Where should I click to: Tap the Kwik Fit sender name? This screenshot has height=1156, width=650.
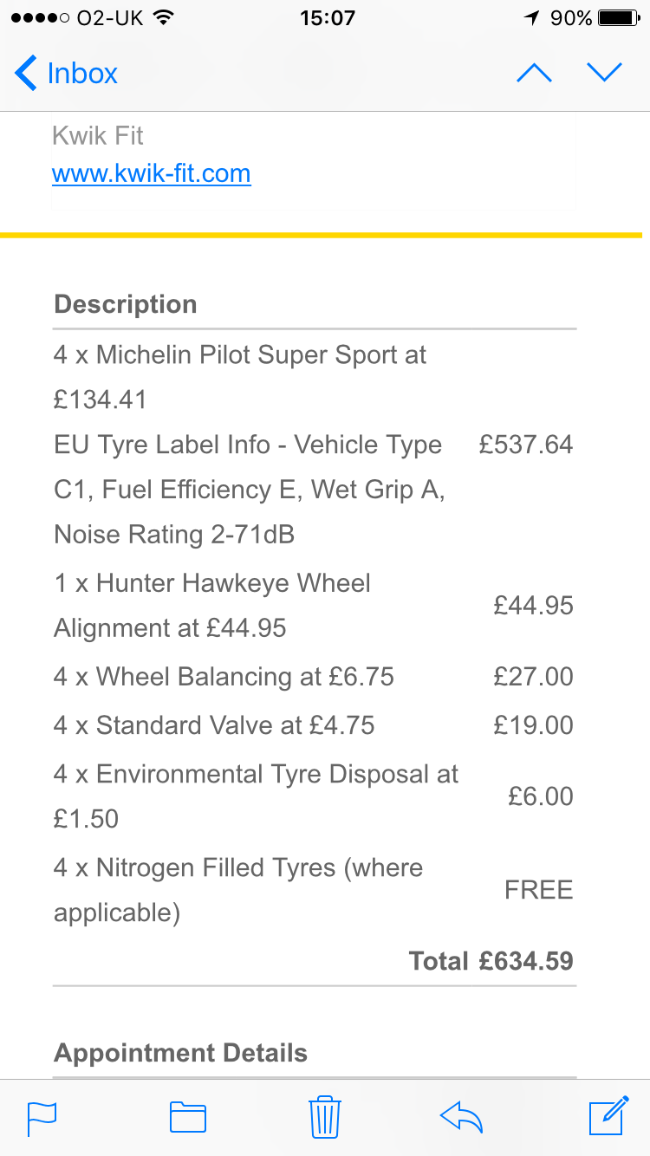(98, 135)
